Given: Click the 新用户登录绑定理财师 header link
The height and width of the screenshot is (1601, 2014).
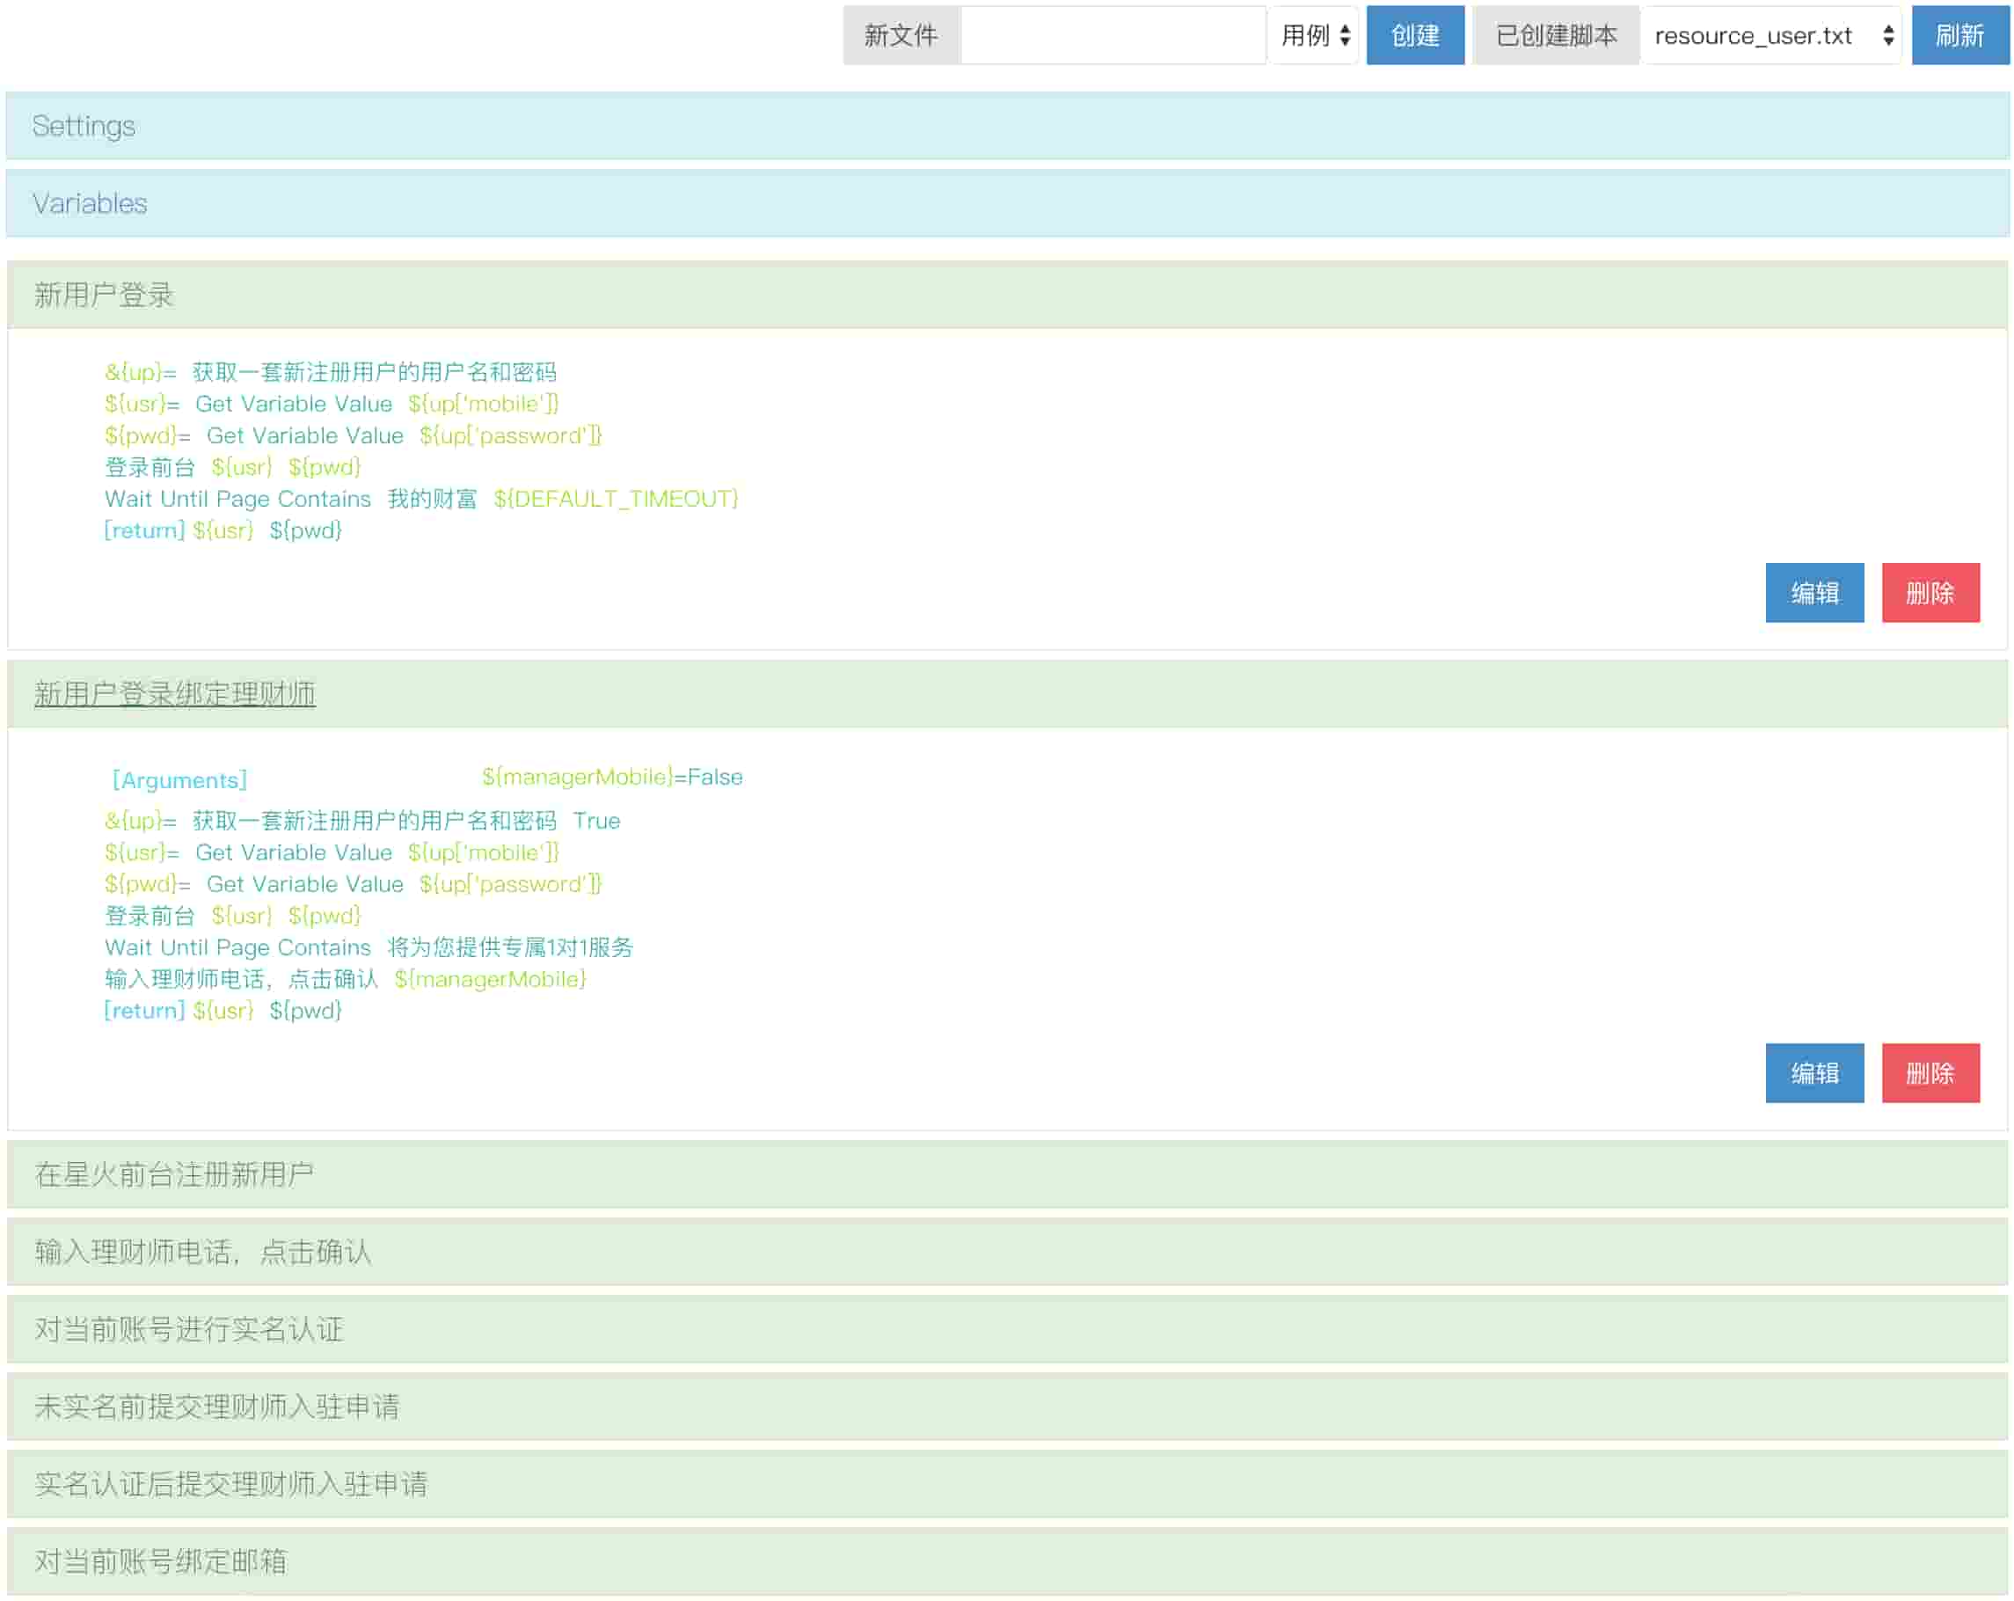Looking at the screenshot, I should (x=175, y=694).
